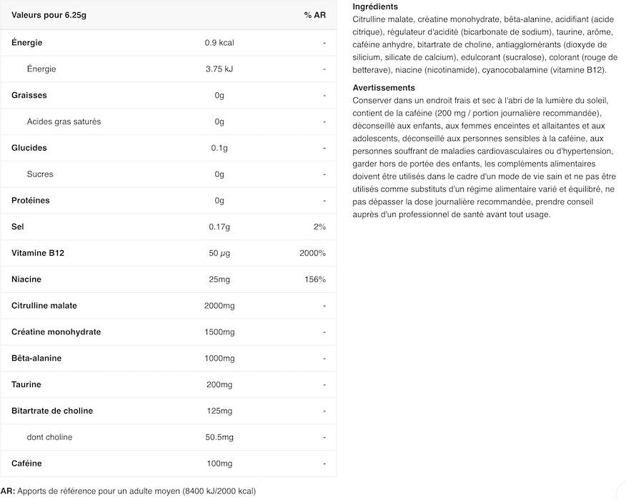This screenshot has width=626, height=500.
Task: Click the Sel 2% AR value
Action: click(x=319, y=227)
